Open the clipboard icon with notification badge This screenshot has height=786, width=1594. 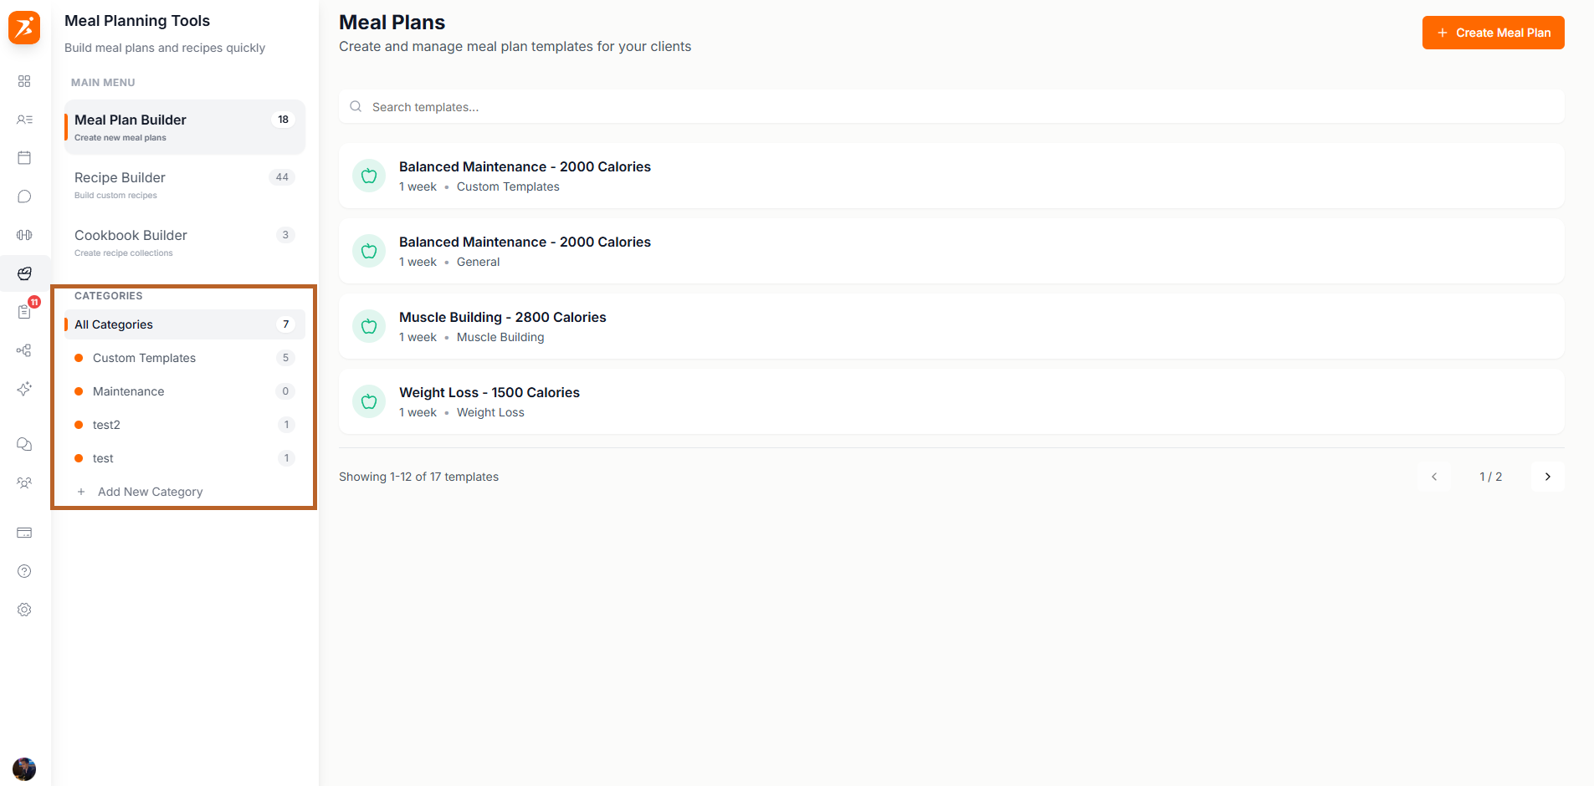[24, 311]
